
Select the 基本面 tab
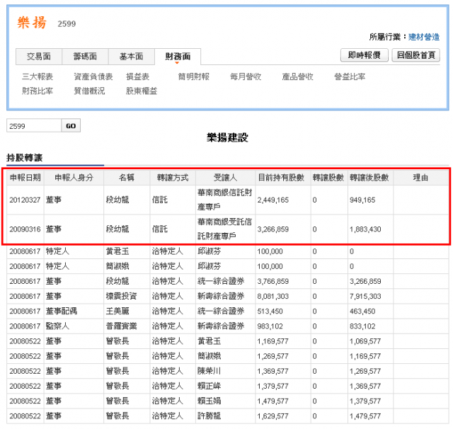131,57
